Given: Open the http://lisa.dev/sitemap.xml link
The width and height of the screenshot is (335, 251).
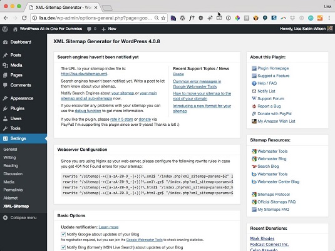Looking at the screenshot, I should pos(84,74).
